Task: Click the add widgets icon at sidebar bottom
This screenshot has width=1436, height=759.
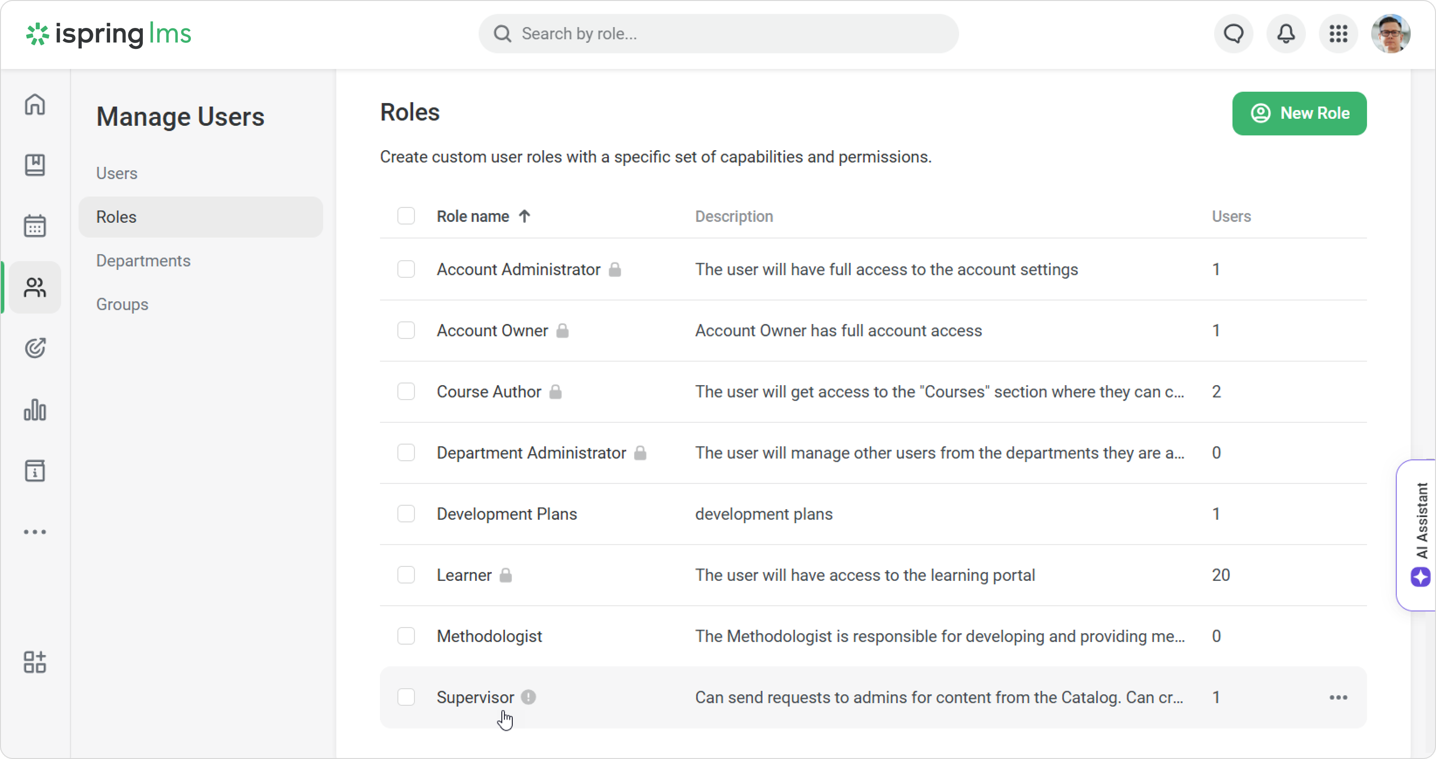Action: (35, 662)
